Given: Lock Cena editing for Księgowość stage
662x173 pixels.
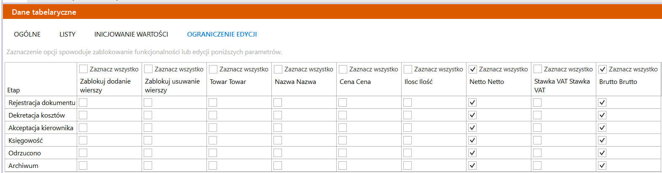Looking at the screenshot, I should (343, 140).
